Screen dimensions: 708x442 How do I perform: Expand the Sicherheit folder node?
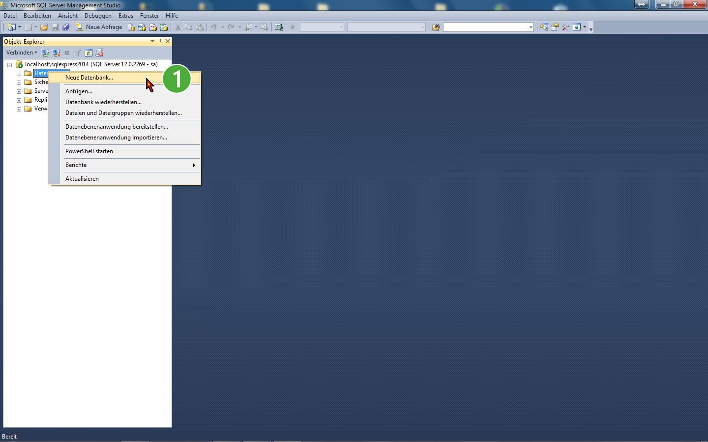point(19,83)
